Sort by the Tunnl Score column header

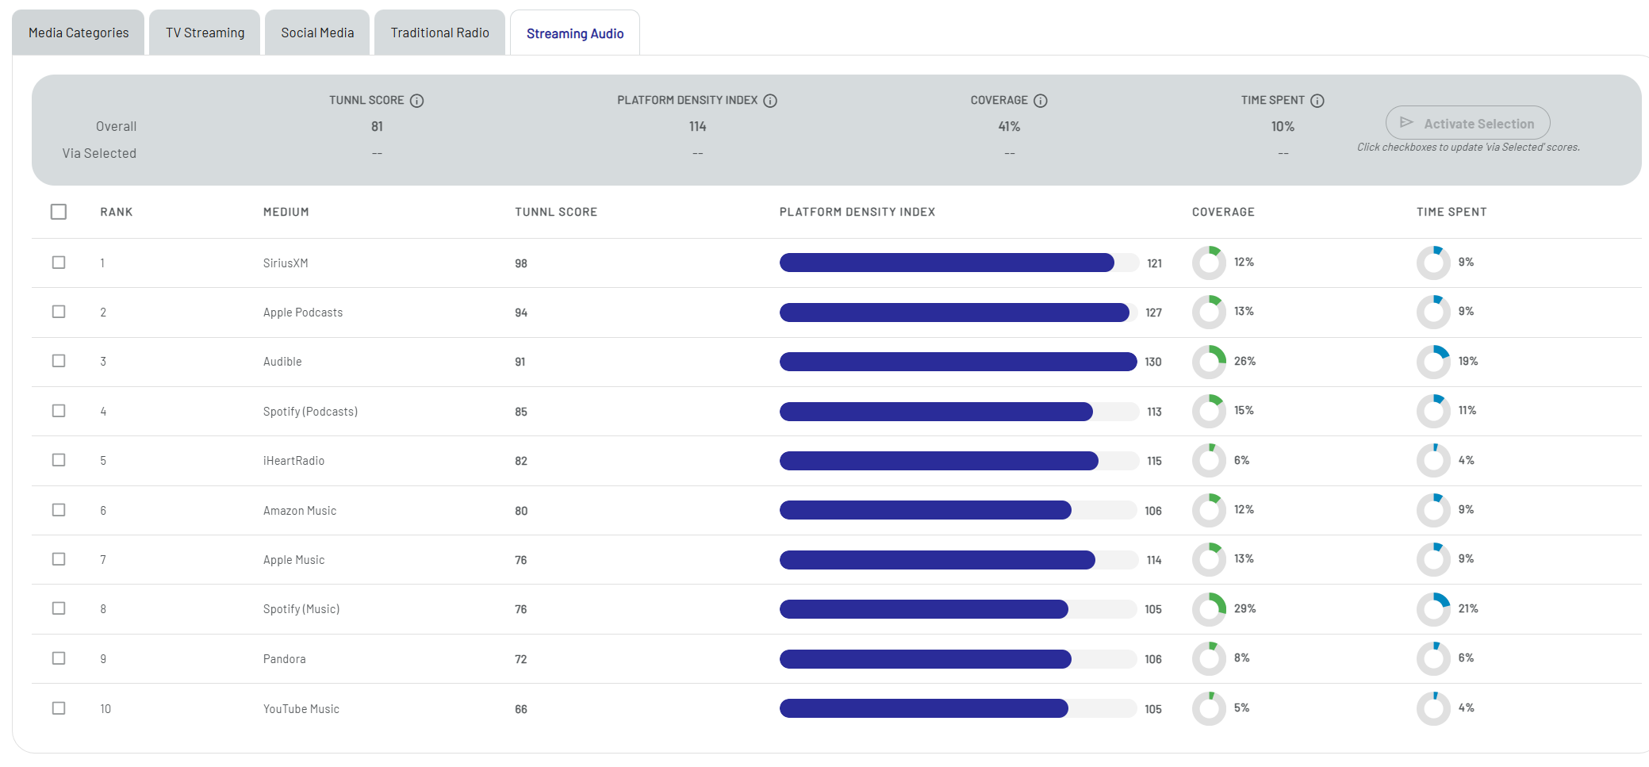pos(555,212)
